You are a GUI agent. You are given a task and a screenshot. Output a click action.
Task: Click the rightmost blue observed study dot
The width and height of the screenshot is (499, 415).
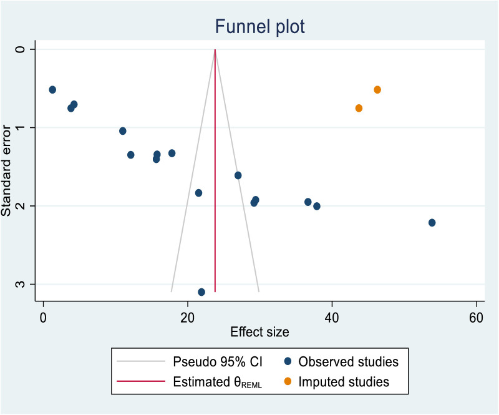point(432,223)
